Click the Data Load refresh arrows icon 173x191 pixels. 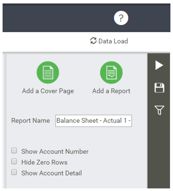[x=93, y=41]
